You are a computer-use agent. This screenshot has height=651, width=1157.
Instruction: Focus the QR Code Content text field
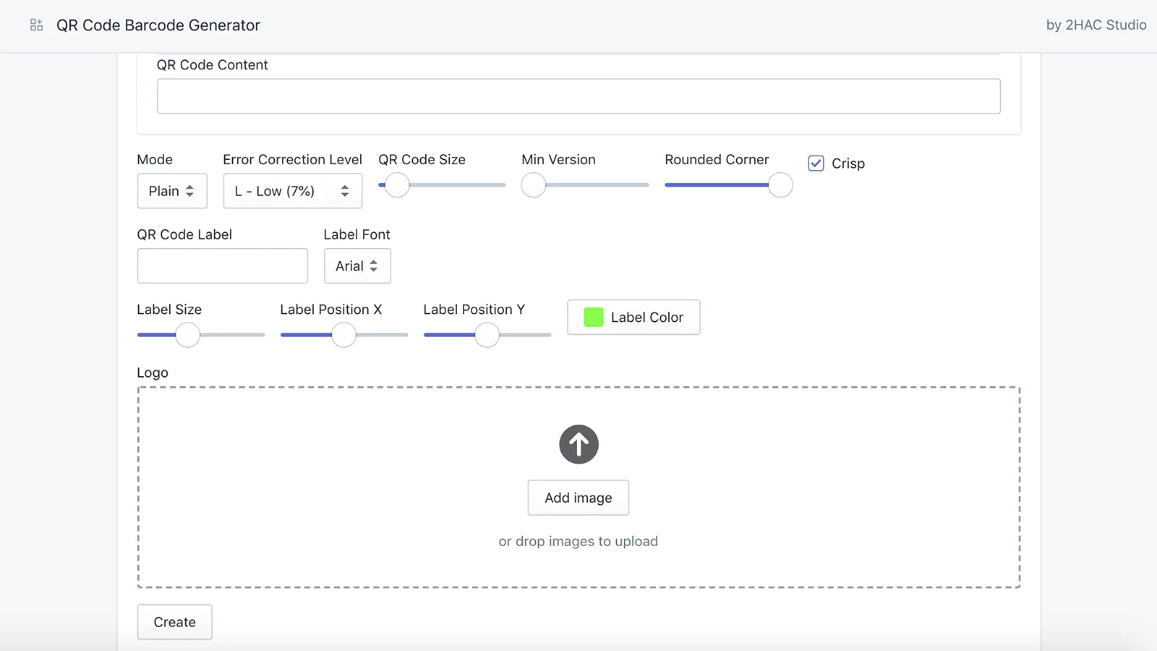pos(578,96)
